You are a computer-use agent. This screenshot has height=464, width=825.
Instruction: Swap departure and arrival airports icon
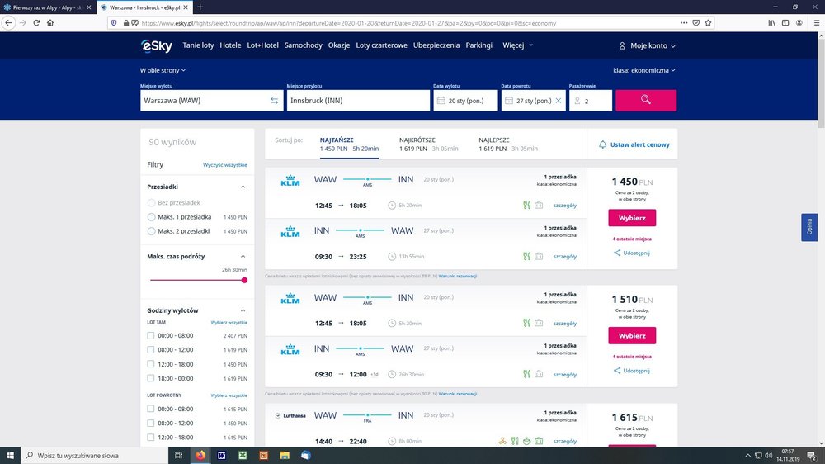coord(274,101)
